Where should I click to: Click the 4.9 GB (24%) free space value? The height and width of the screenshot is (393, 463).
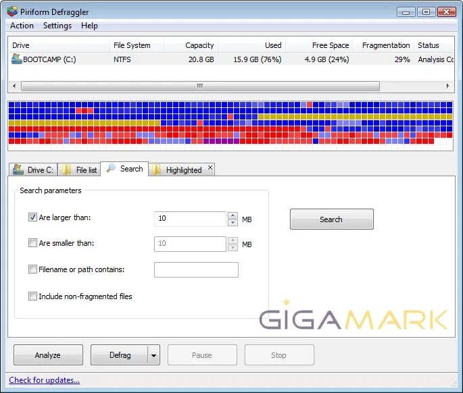click(x=326, y=59)
